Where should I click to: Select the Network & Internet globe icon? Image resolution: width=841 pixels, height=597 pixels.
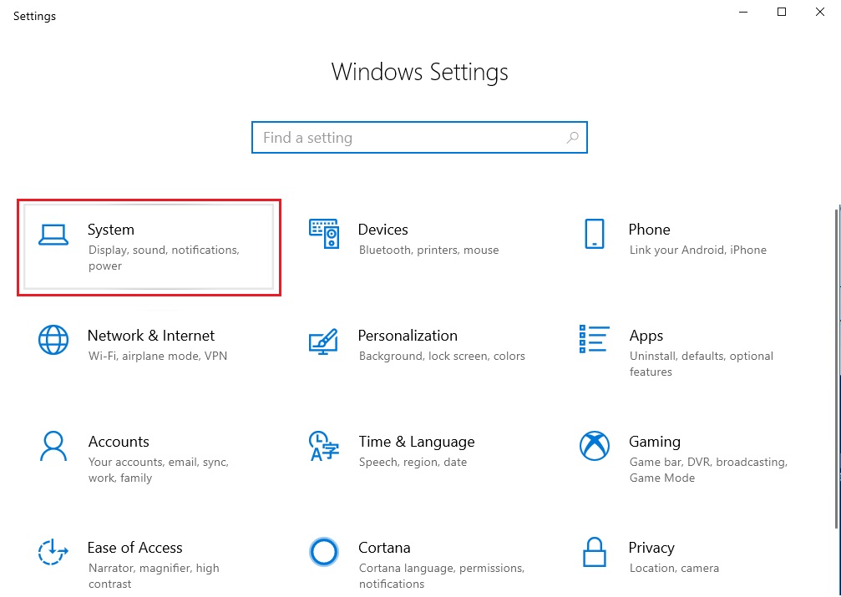[x=53, y=340]
